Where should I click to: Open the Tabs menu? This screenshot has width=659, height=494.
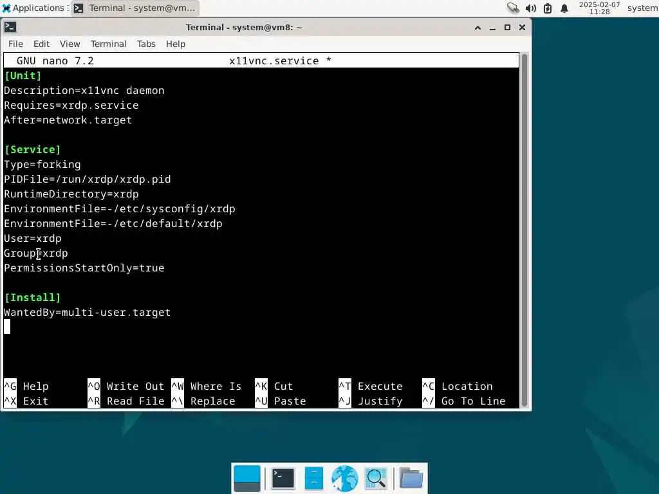[146, 44]
